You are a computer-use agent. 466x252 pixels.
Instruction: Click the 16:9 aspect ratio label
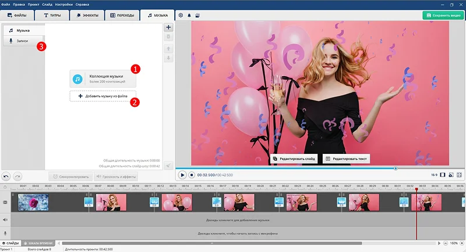pyautogui.click(x=434, y=175)
